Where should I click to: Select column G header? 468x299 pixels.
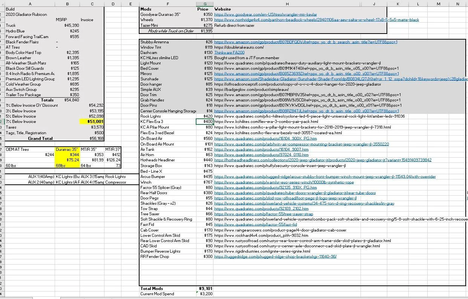click(205, 3)
